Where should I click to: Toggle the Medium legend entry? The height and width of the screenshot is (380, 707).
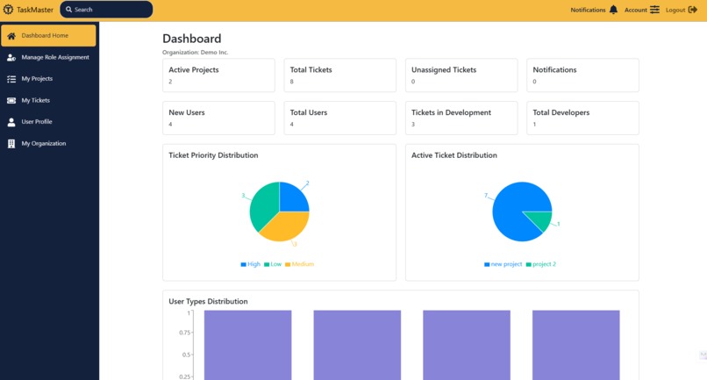(299, 264)
